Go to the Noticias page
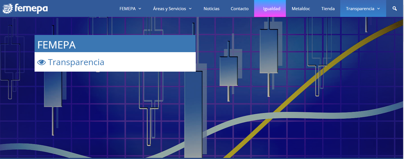Image resolution: width=404 pixels, height=159 pixels. click(211, 9)
